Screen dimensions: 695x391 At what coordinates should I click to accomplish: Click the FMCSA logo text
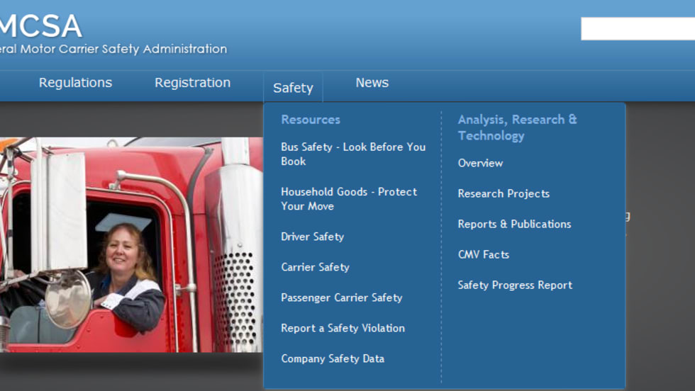tap(41, 27)
